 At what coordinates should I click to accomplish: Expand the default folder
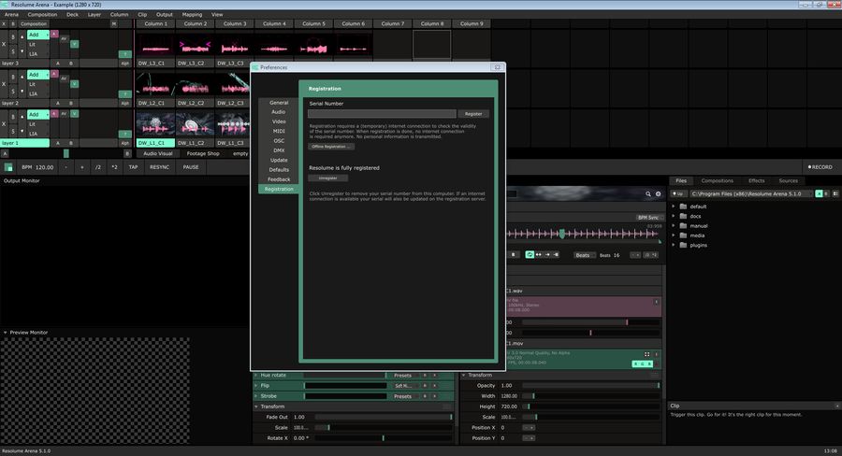(674, 206)
